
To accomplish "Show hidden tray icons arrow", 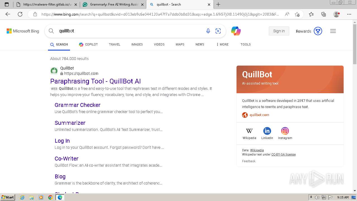I will 311,197.
